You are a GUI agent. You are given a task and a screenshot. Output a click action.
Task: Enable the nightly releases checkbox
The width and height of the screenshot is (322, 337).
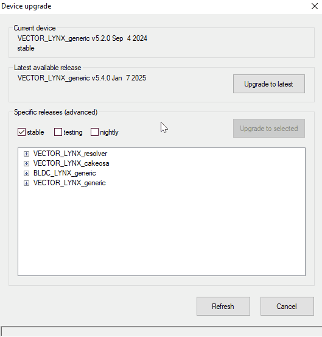click(x=94, y=132)
